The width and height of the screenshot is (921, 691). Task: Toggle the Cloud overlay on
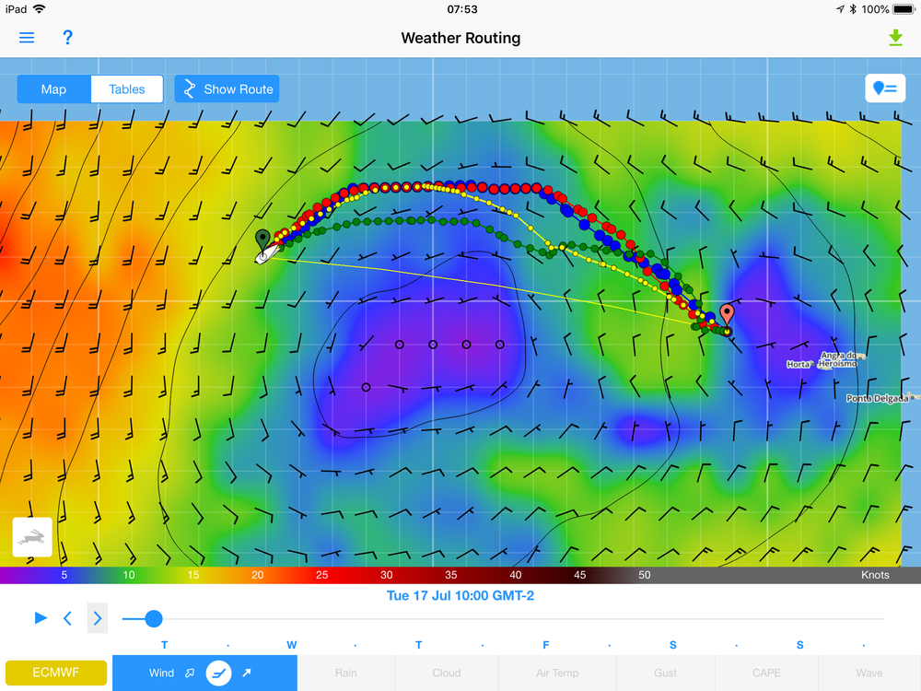coord(447,673)
